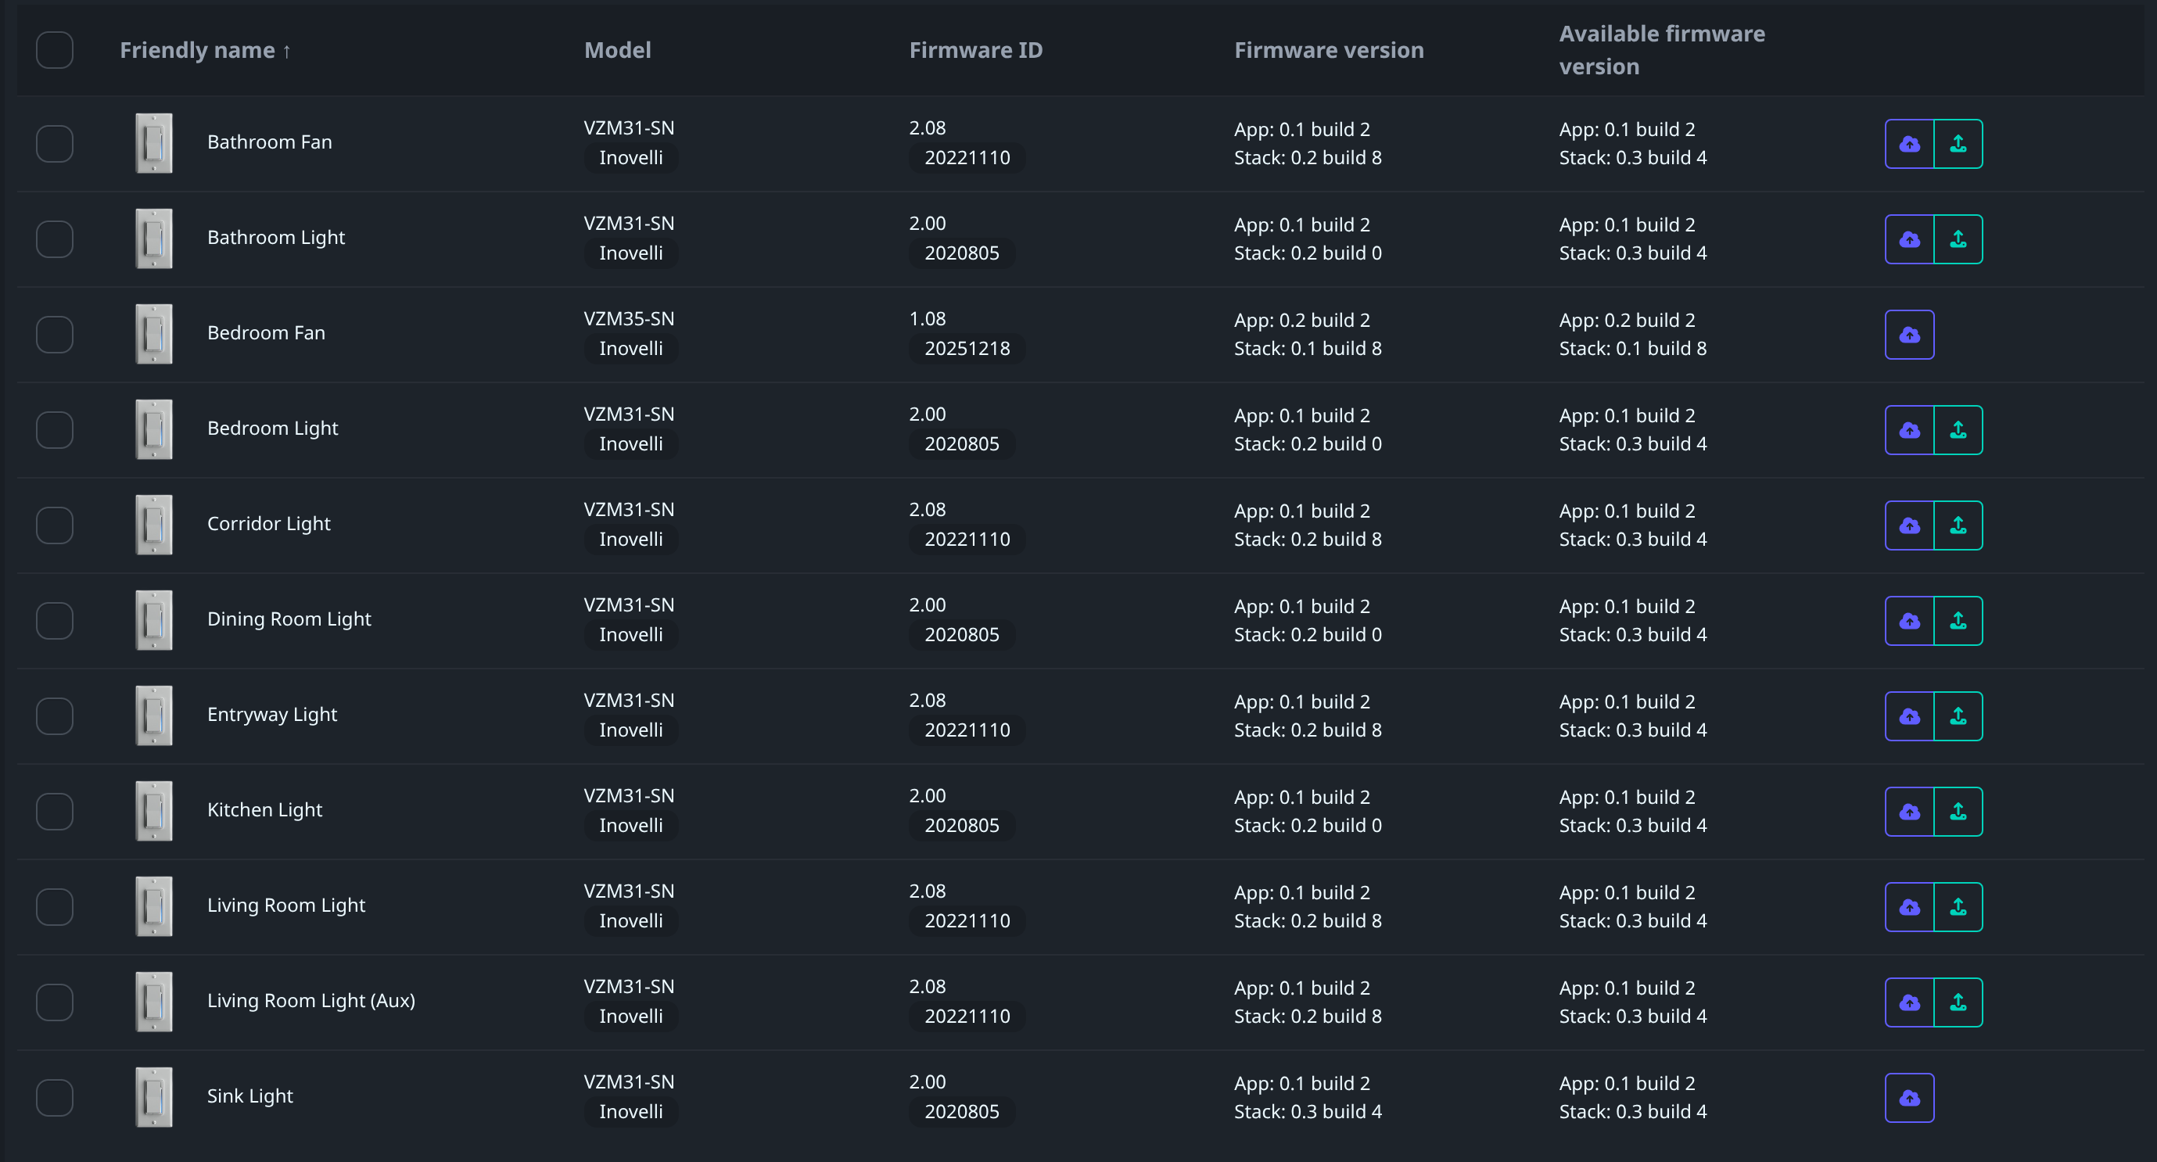Check for updates on Bathroom Fan
Screen dimensions: 2157x1162
point(1909,144)
